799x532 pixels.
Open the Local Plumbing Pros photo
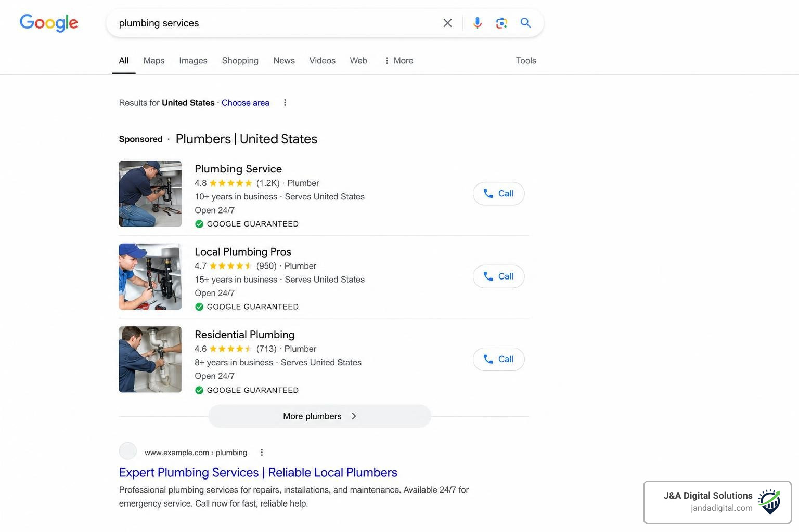coord(150,276)
